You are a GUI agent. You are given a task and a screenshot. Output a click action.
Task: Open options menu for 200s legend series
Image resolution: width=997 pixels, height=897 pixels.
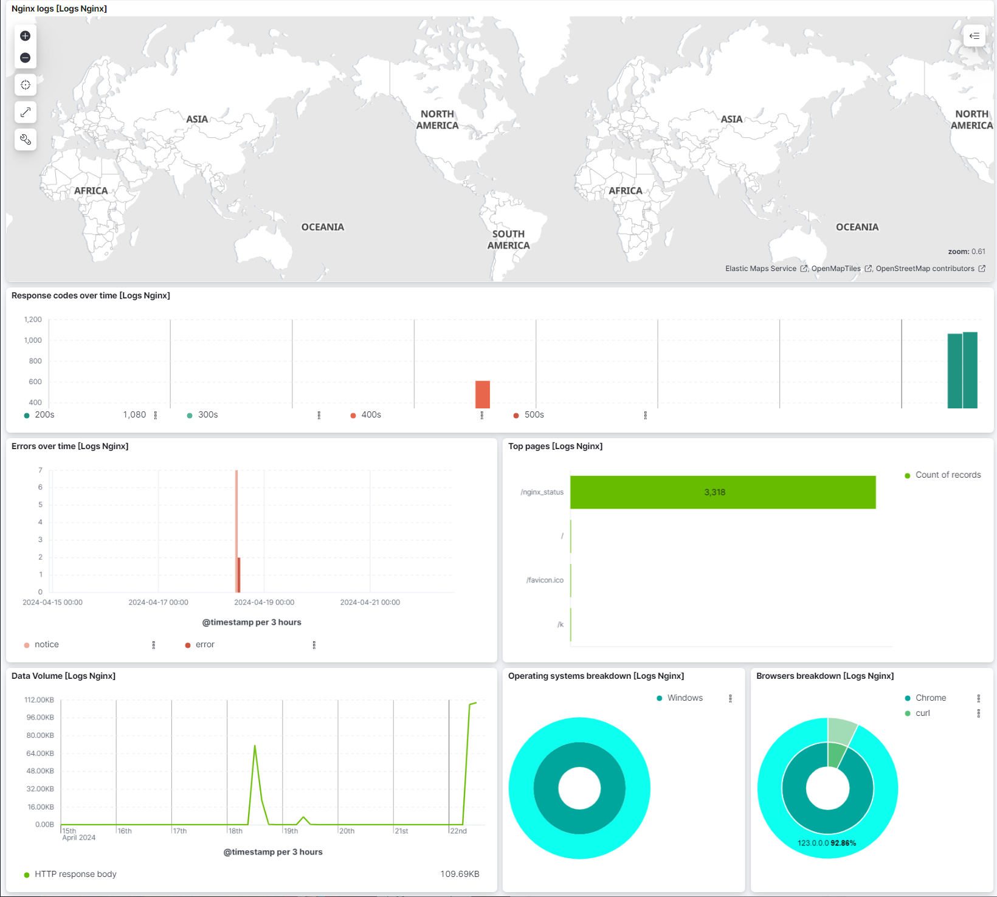[x=156, y=415]
